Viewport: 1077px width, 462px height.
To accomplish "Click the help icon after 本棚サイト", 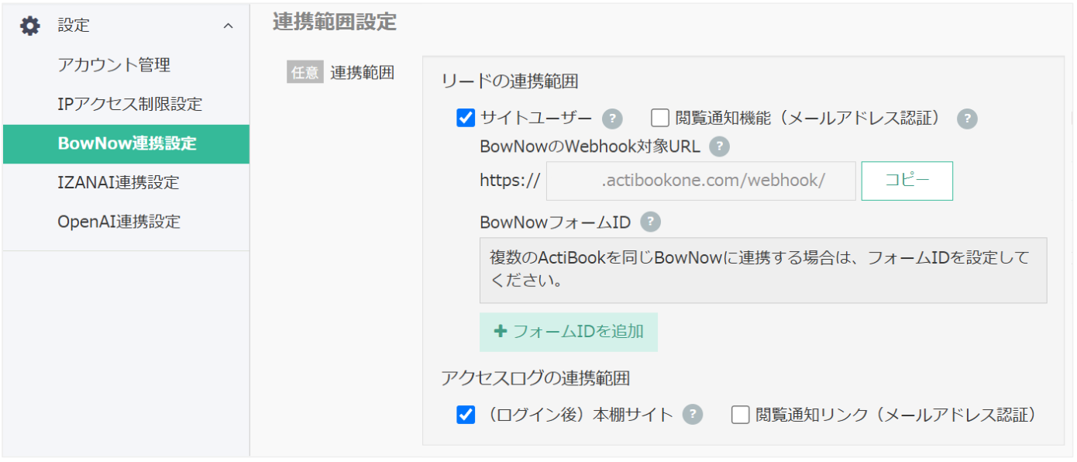I will point(693,415).
